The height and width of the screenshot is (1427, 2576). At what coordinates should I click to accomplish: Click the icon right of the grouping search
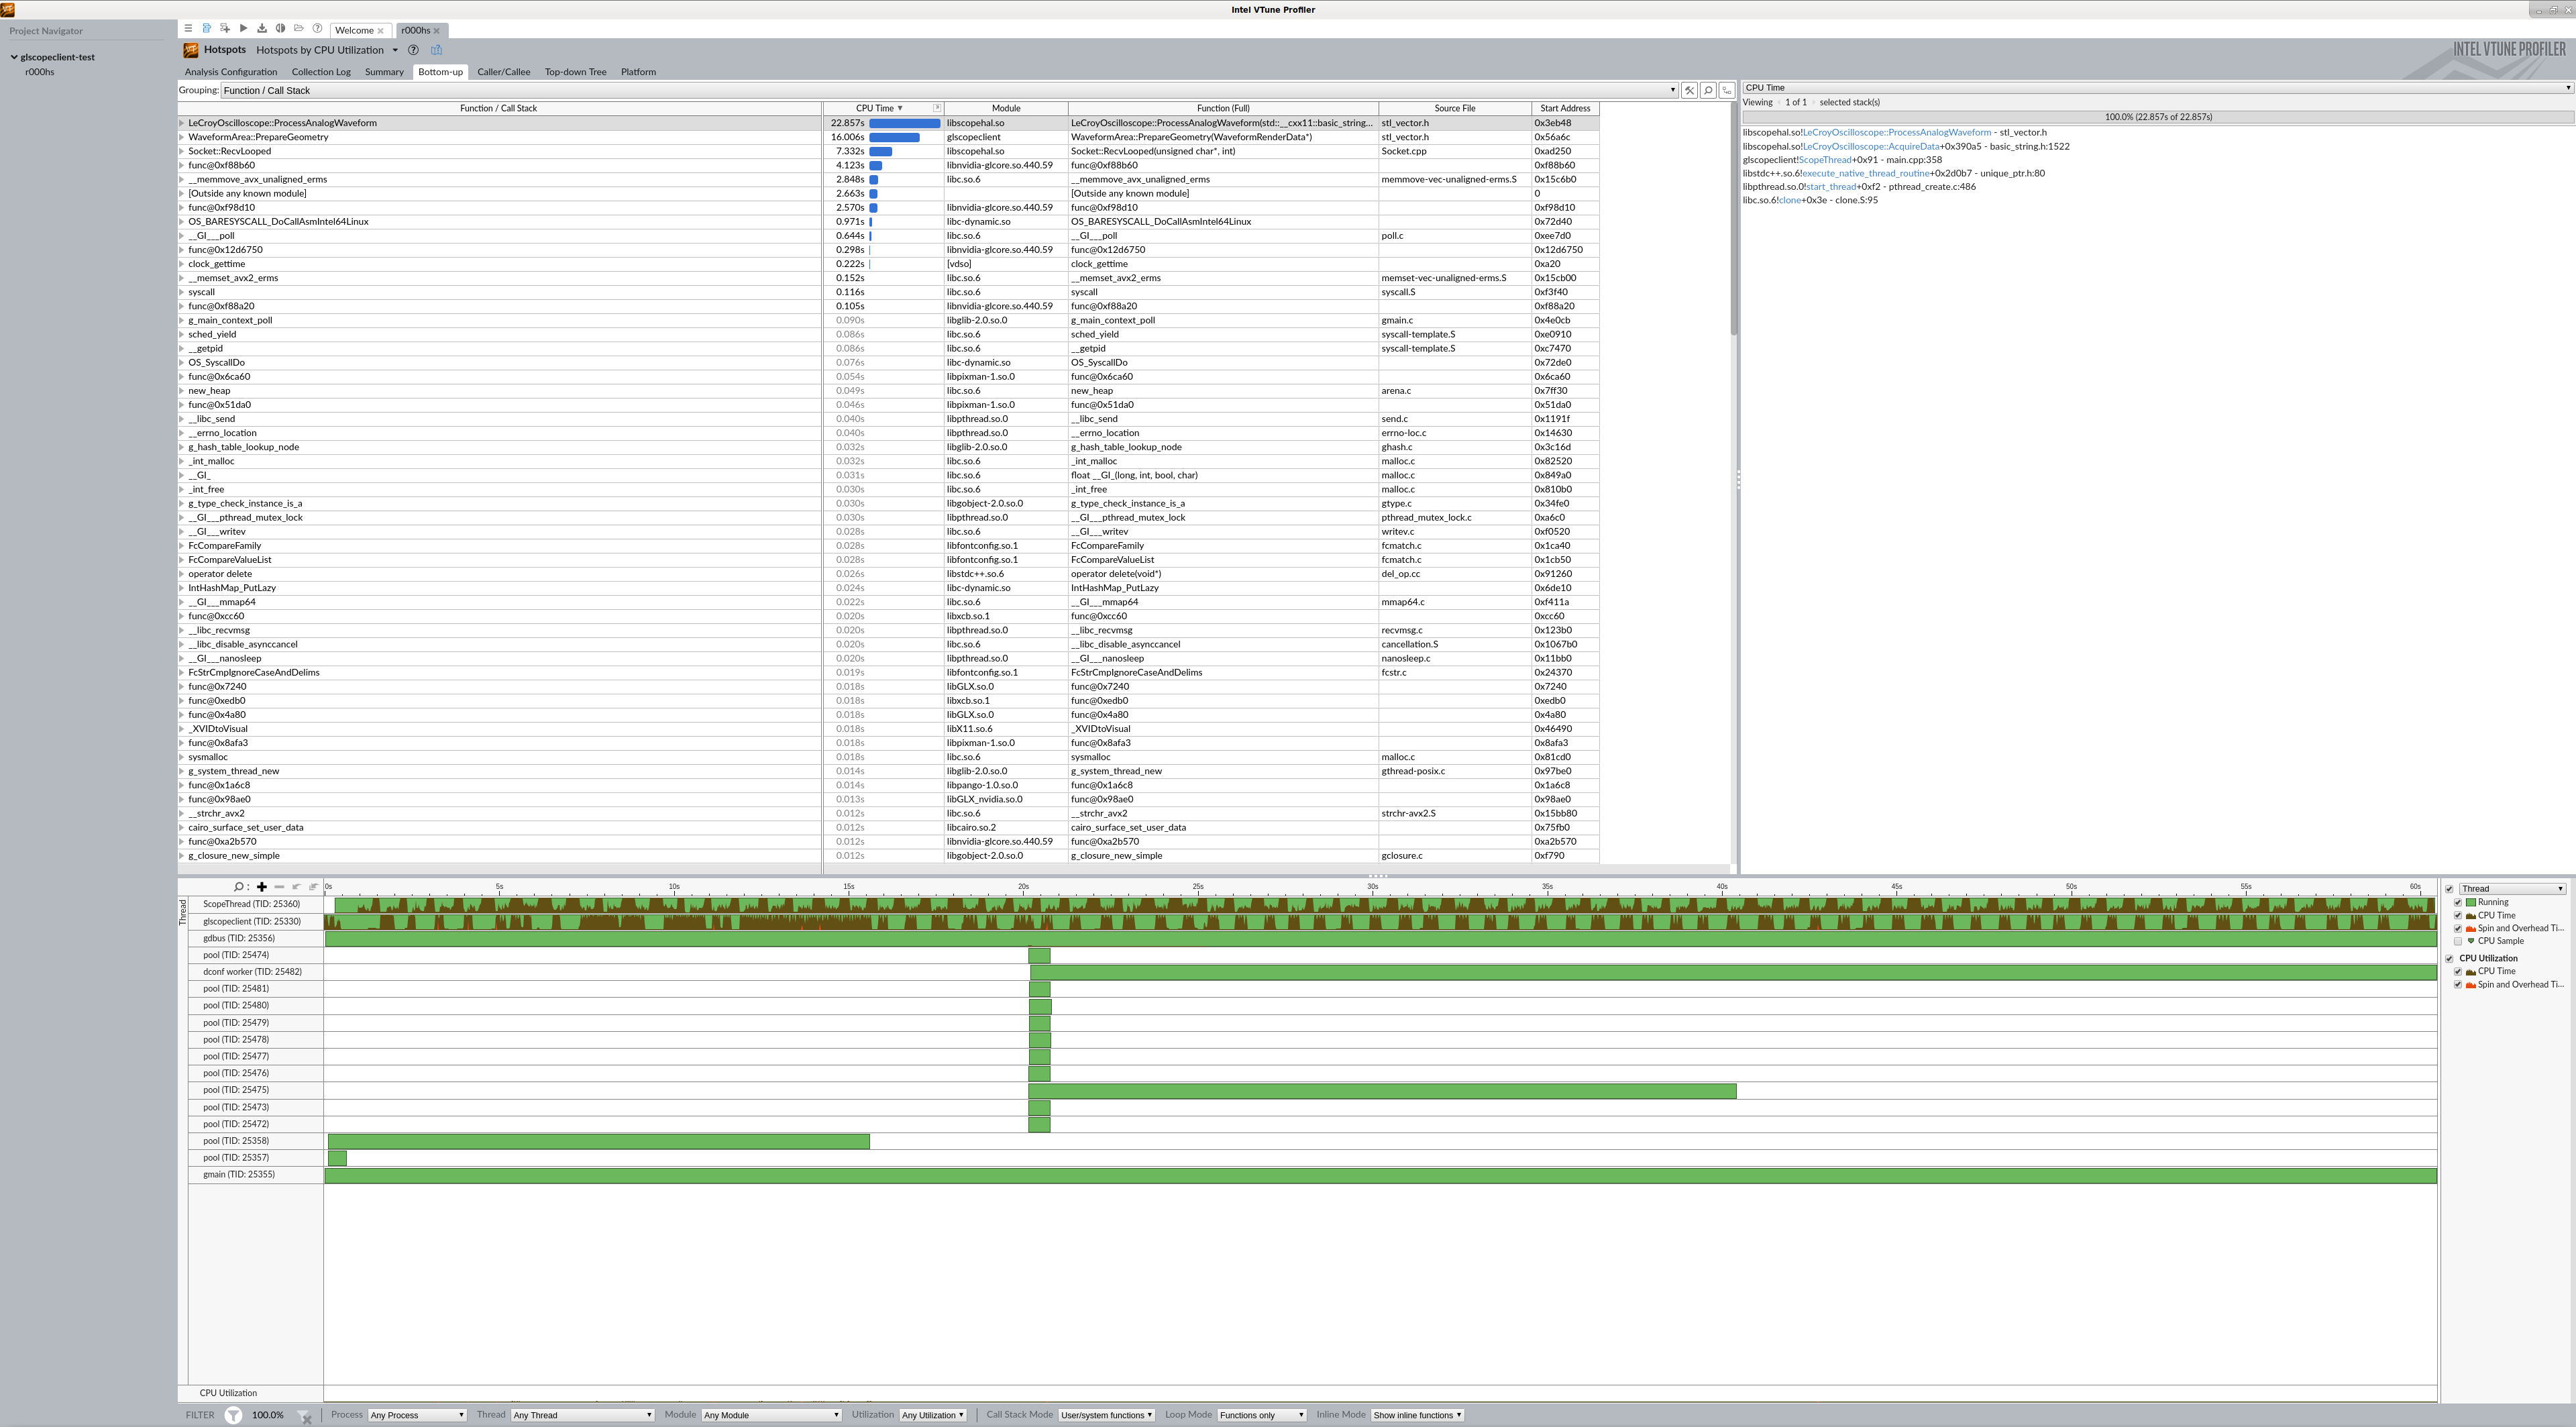pyautogui.click(x=1726, y=91)
